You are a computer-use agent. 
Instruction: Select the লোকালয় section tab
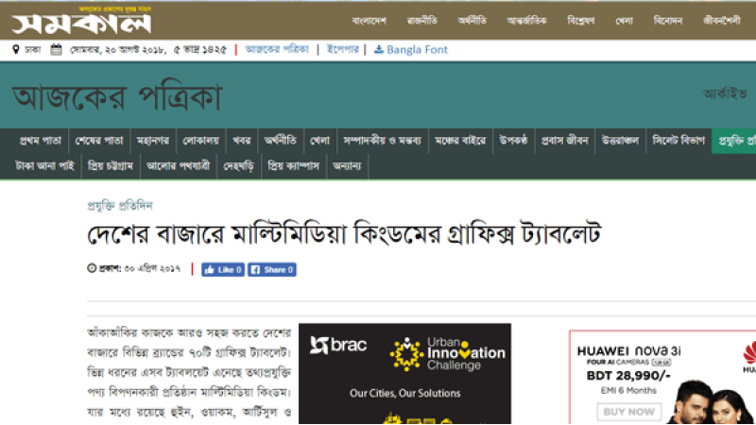point(201,141)
